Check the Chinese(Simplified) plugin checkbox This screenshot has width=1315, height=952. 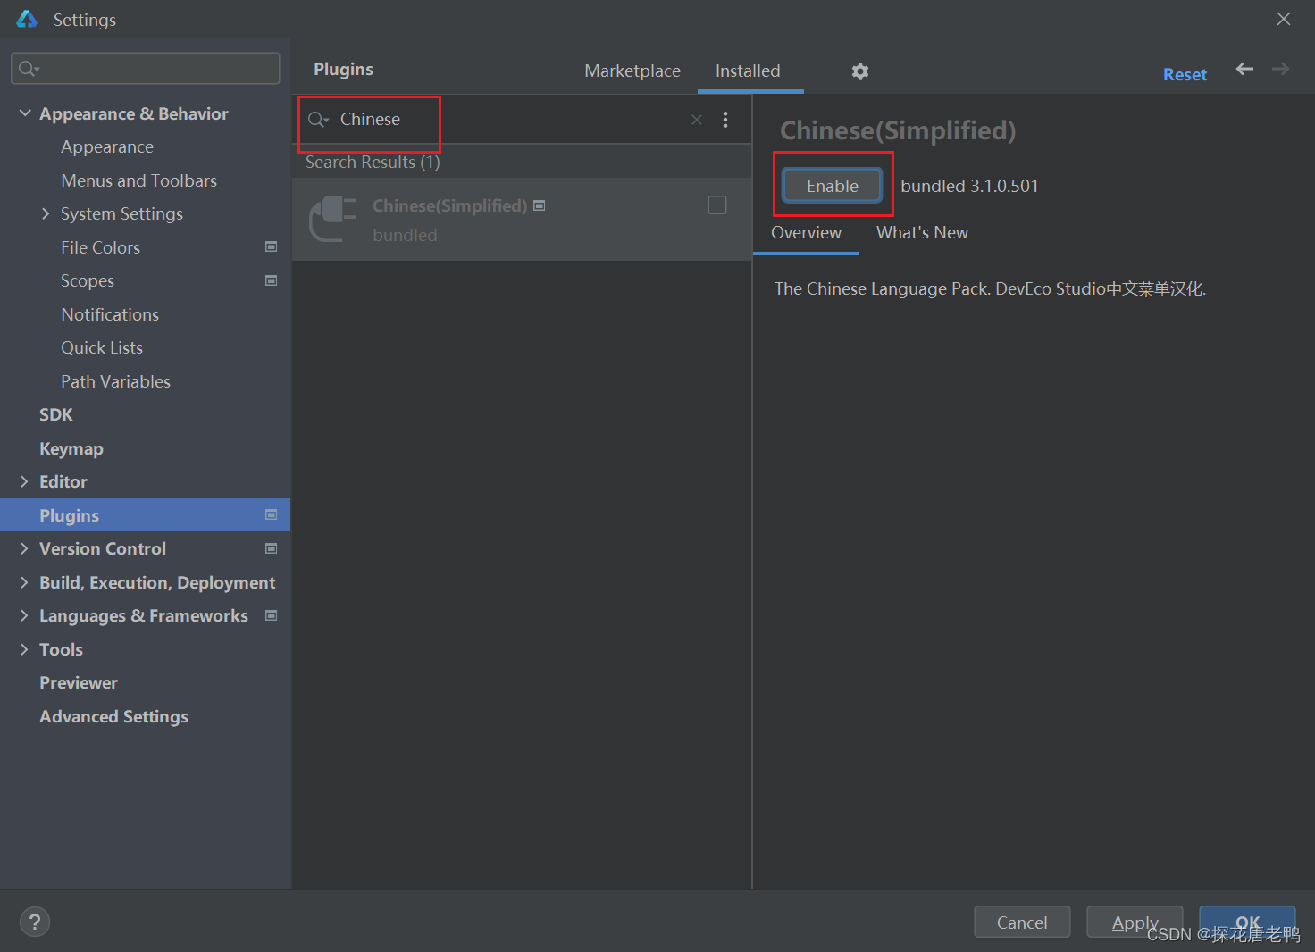(717, 205)
